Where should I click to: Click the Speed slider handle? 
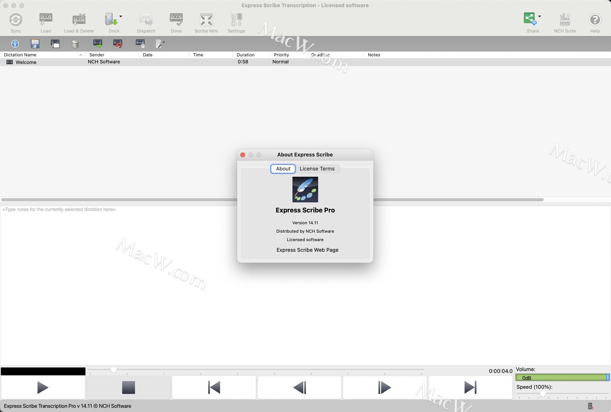point(543,394)
